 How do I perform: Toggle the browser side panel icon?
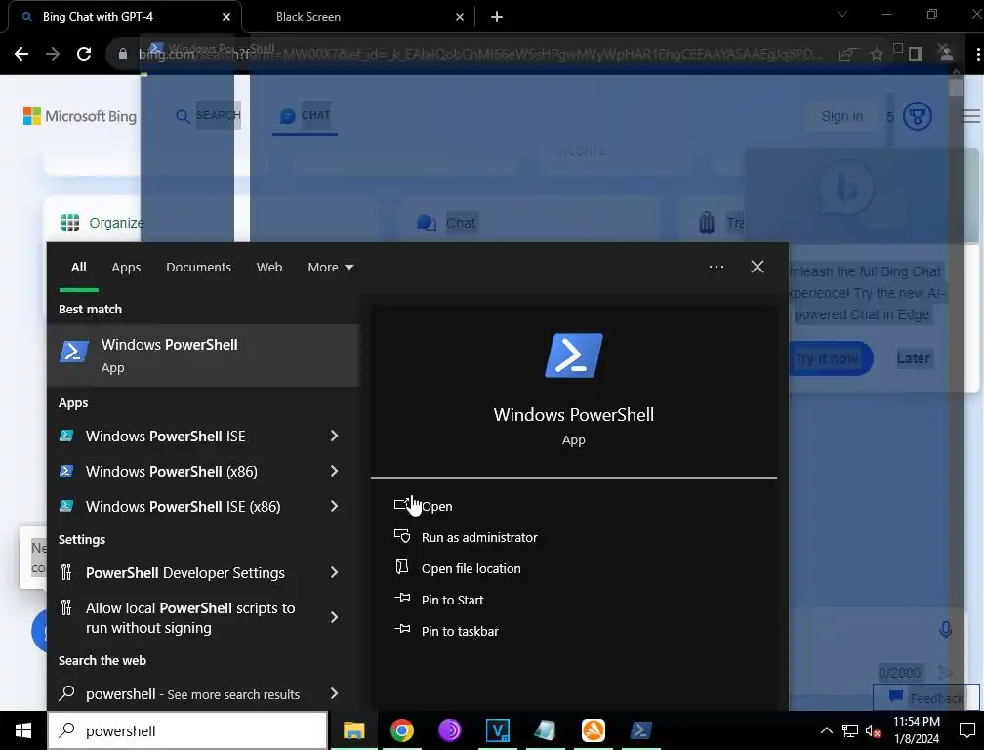coord(916,54)
